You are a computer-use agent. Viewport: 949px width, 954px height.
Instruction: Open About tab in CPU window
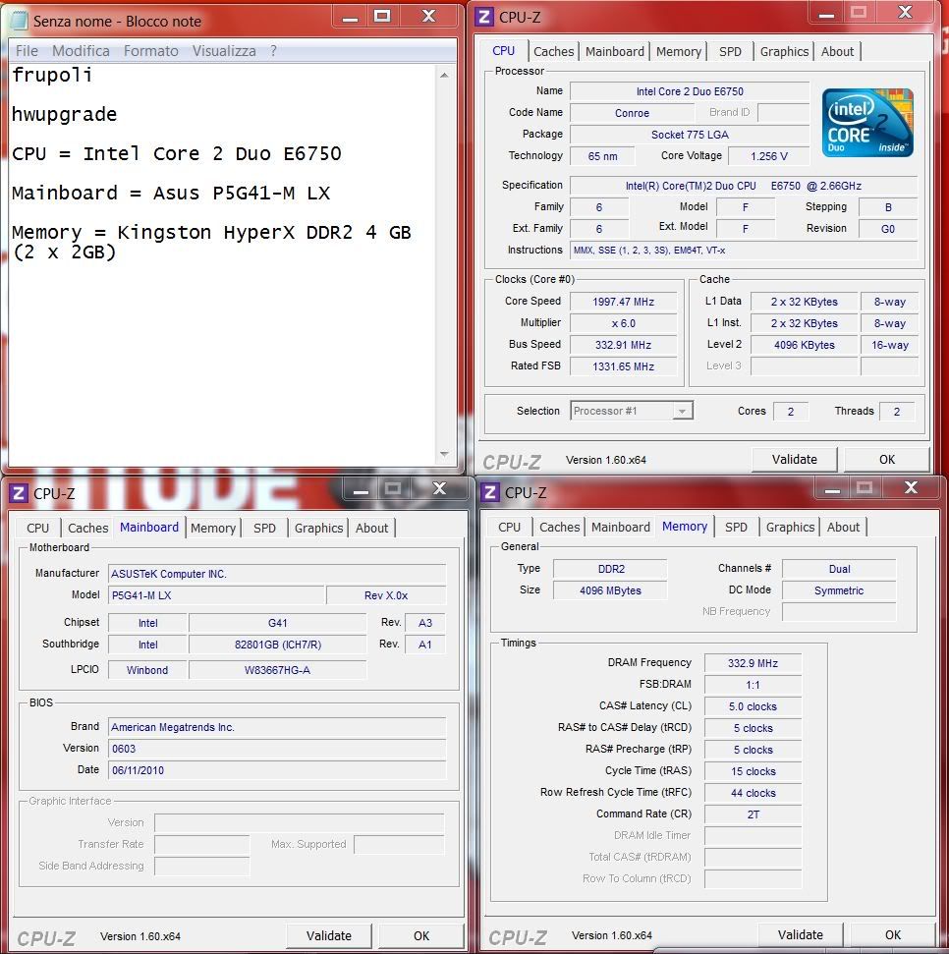click(x=837, y=52)
